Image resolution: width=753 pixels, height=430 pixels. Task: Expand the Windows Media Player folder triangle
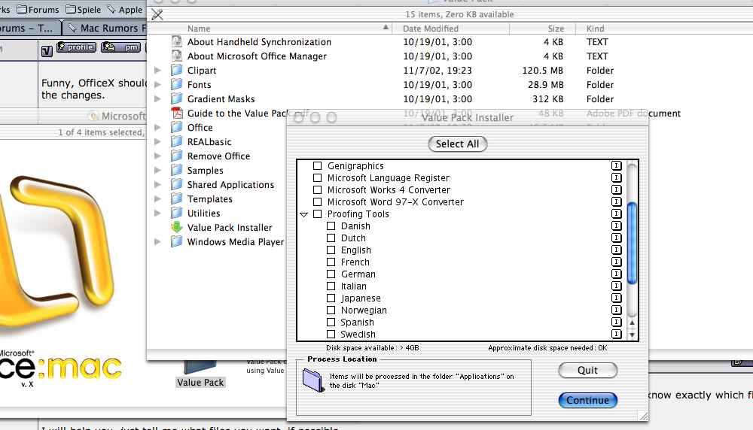click(157, 241)
